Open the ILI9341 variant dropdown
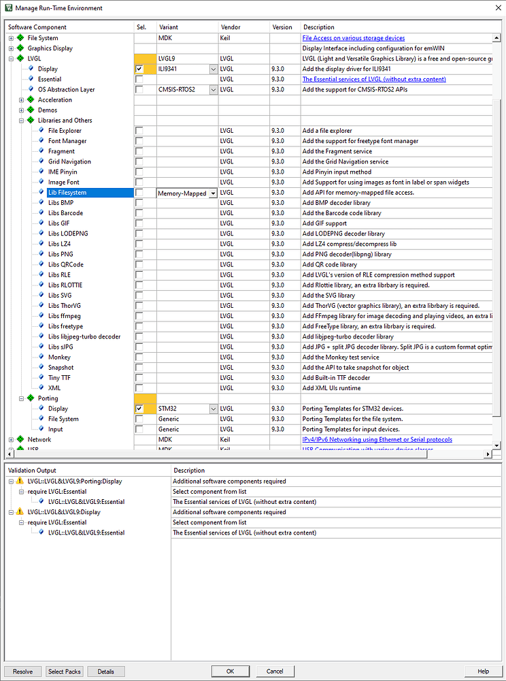The image size is (506, 681). (214, 69)
